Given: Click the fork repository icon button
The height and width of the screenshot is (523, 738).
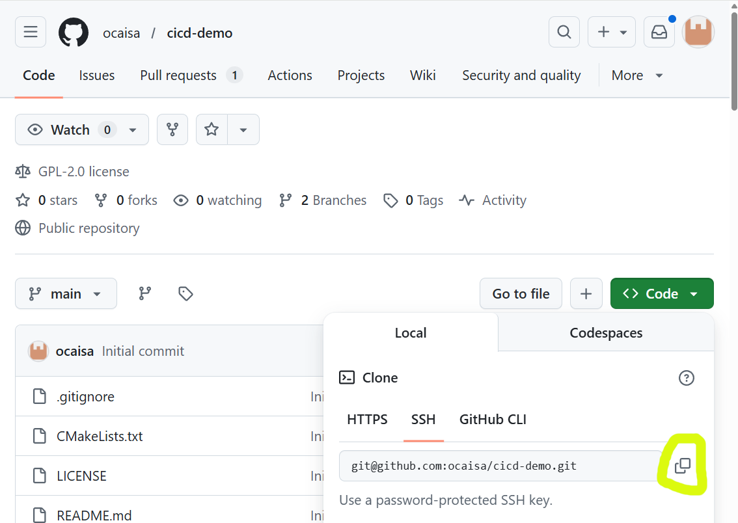Looking at the screenshot, I should point(172,129).
